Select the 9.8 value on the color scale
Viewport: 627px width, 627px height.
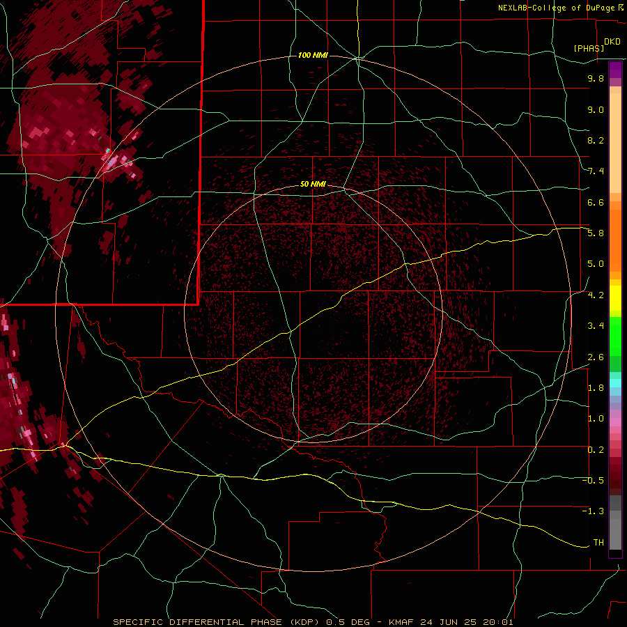click(x=596, y=78)
